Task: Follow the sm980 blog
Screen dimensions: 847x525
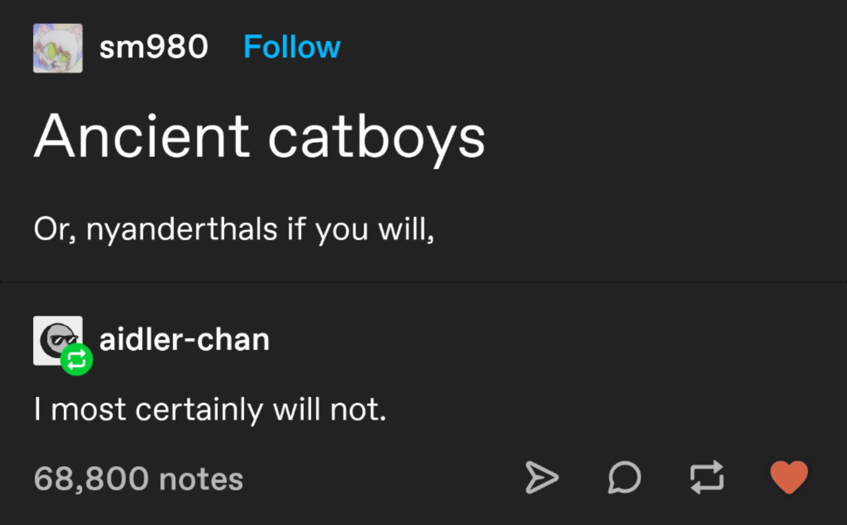Action: click(x=292, y=47)
